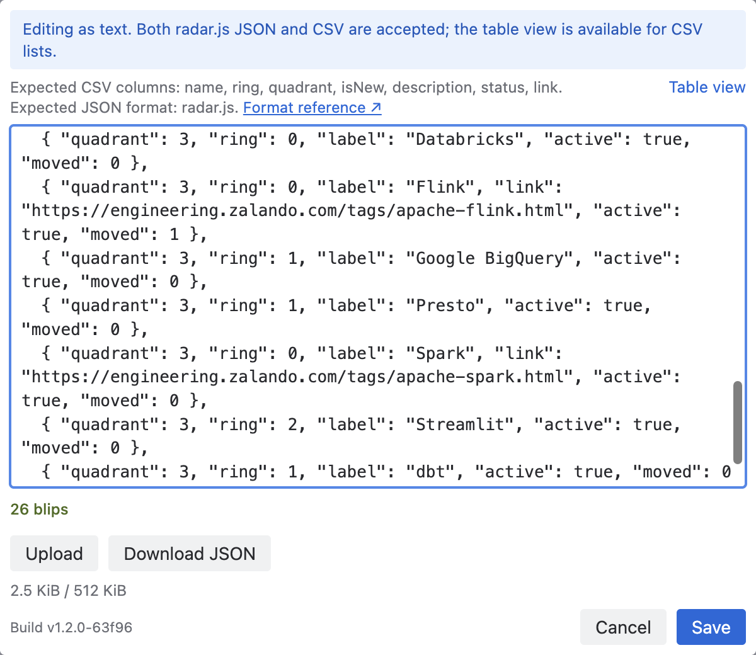Cancel the radar edit dialog
The image size is (756, 655).
pos(623,627)
